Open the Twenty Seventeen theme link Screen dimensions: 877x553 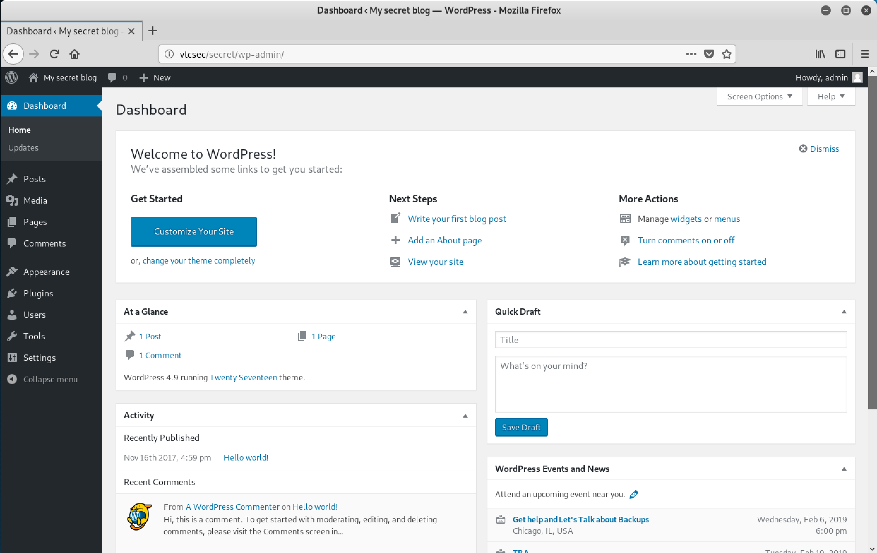[243, 378]
